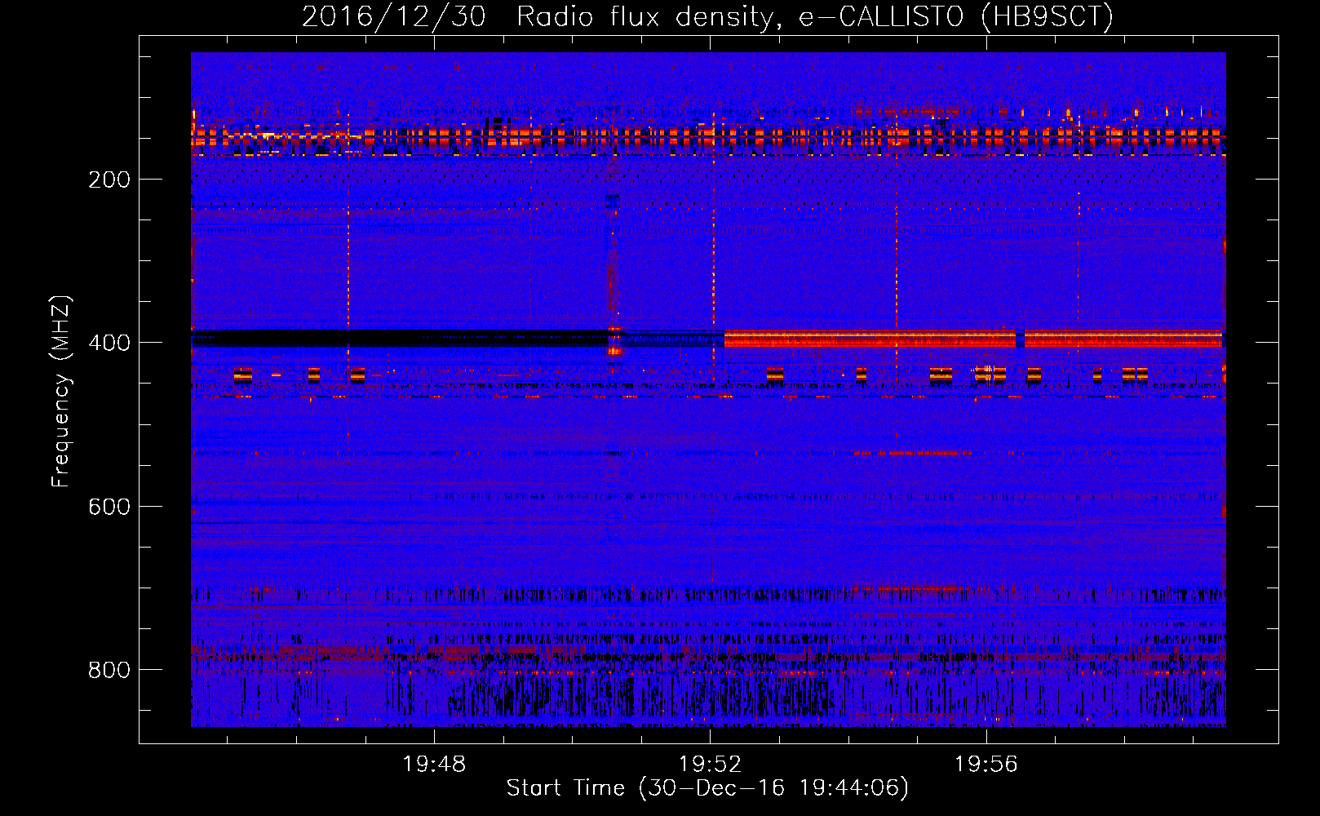Click the 19:56 time tick label

point(986,764)
